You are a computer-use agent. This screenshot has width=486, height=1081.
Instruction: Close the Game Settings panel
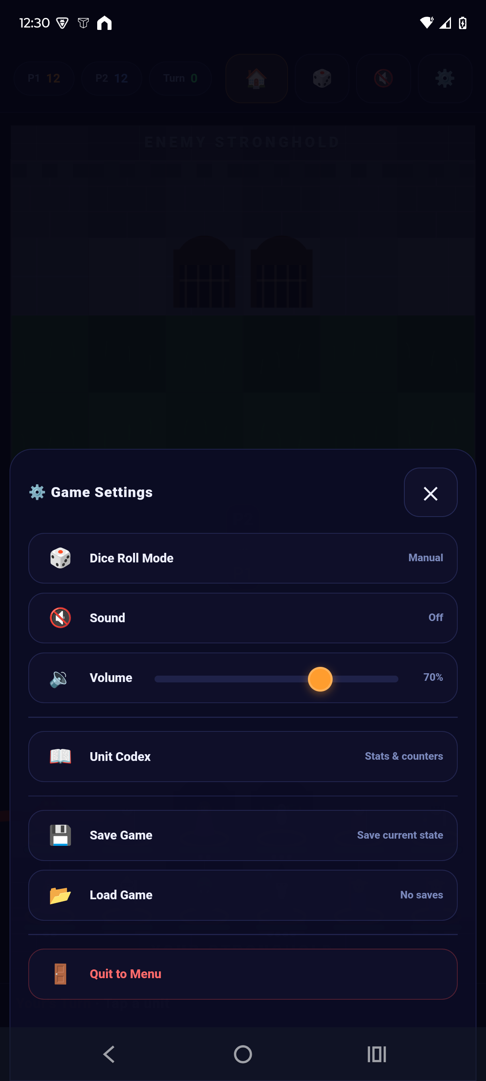[x=430, y=493]
